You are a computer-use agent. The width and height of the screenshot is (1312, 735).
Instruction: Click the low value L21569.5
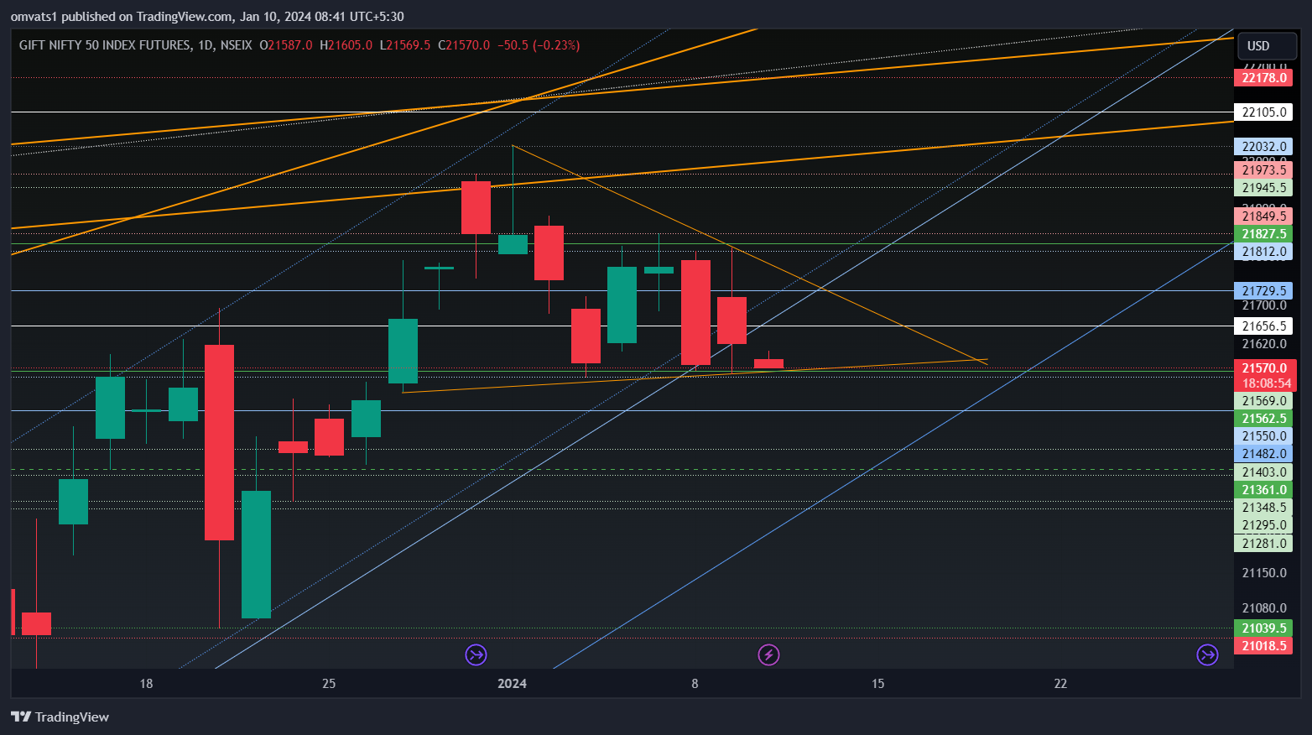pyautogui.click(x=405, y=45)
